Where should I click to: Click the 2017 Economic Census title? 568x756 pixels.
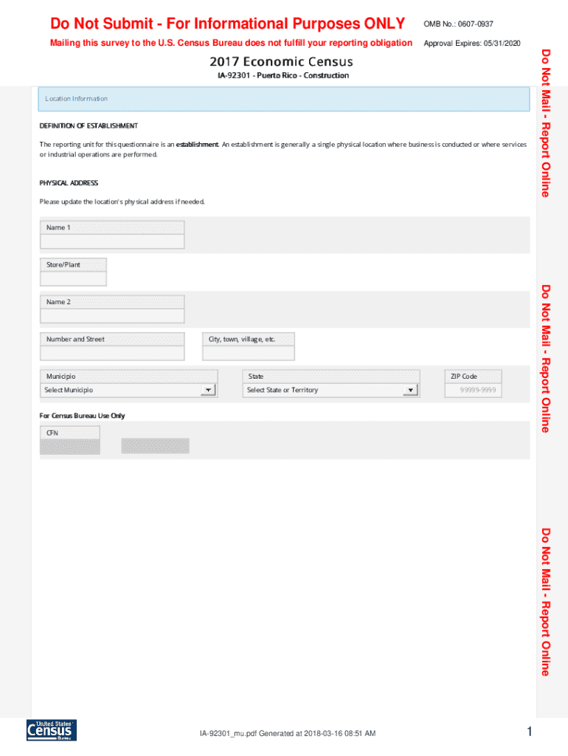pyautogui.click(x=281, y=62)
